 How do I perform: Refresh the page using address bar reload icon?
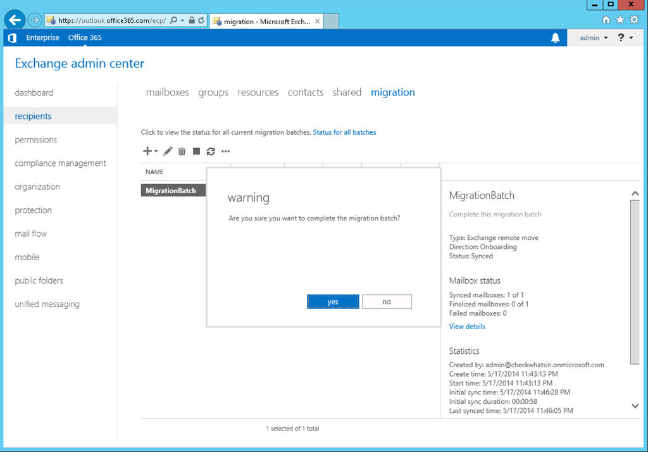coord(201,20)
